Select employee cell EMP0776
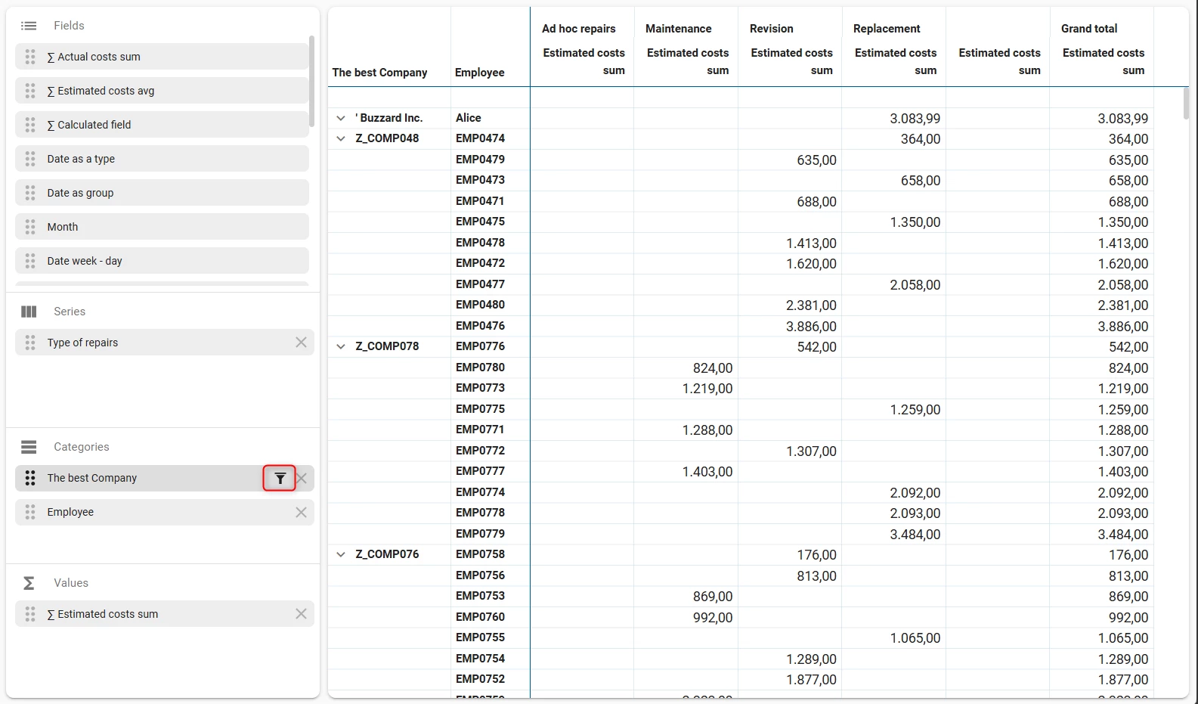This screenshot has width=1198, height=704. [480, 346]
